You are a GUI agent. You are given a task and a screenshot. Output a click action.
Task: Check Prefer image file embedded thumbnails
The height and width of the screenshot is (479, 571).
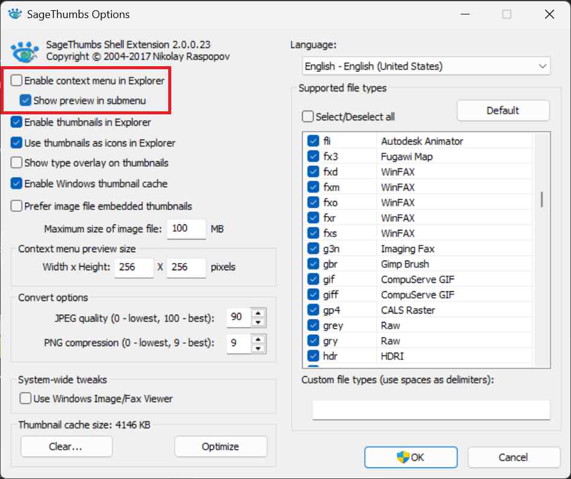[x=16, y=206]
